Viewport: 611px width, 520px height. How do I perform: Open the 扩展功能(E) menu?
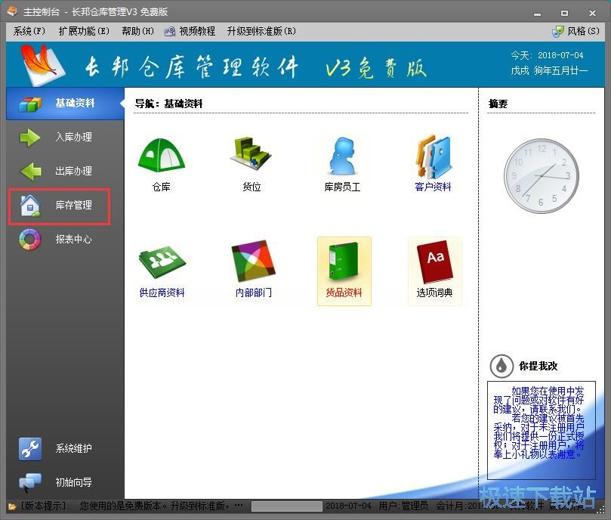click(84, 31)
